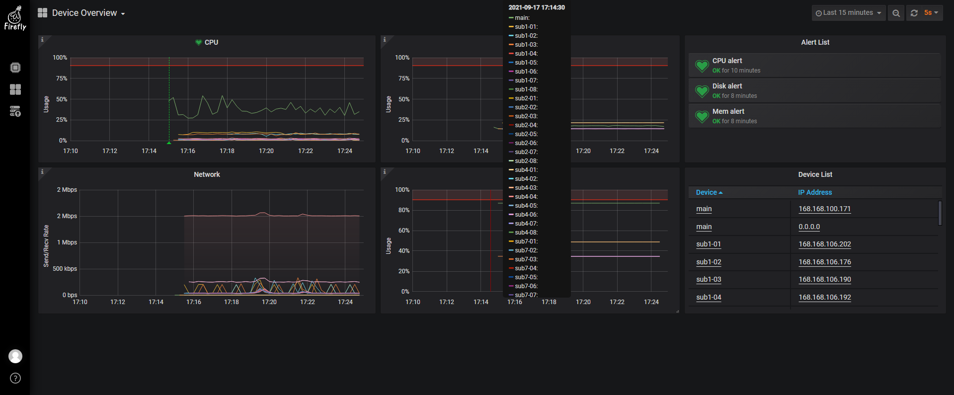Viewport: 954px width, 395px height.
Task: Open the CPU alert entry
Action: pyautogui.click(x=815, y=66)
